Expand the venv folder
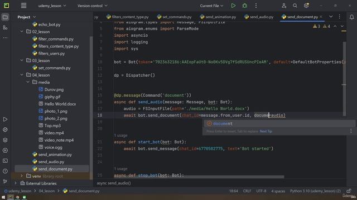The height and width of the screenshot is (200, 357). tap(22, 176)
